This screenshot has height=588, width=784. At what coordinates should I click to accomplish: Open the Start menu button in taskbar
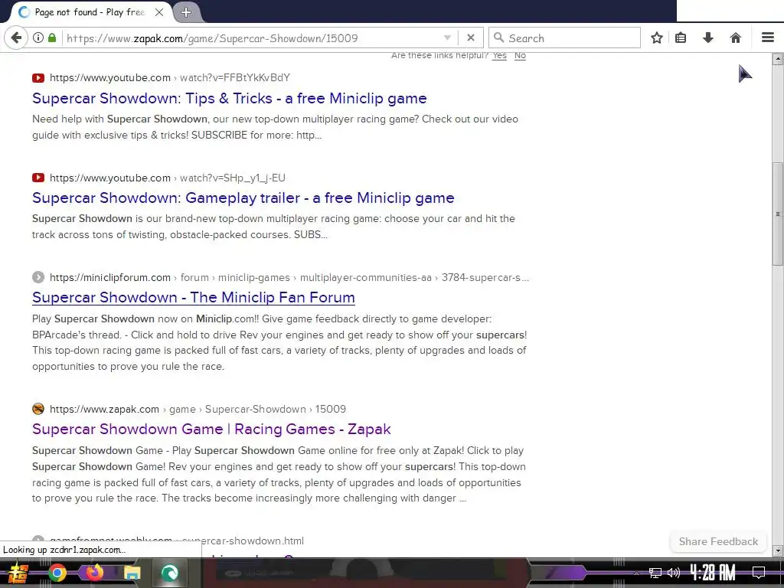tap(18, 573)
